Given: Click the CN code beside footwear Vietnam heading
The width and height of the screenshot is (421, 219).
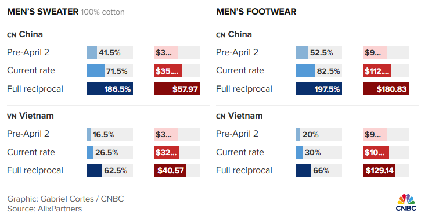Looking at the screenshot, I should pos(221,116).
